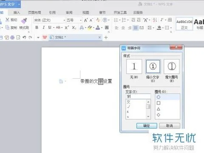
Task: Open the 视图 ribbon tab
Action: click(x=86, y=13)
